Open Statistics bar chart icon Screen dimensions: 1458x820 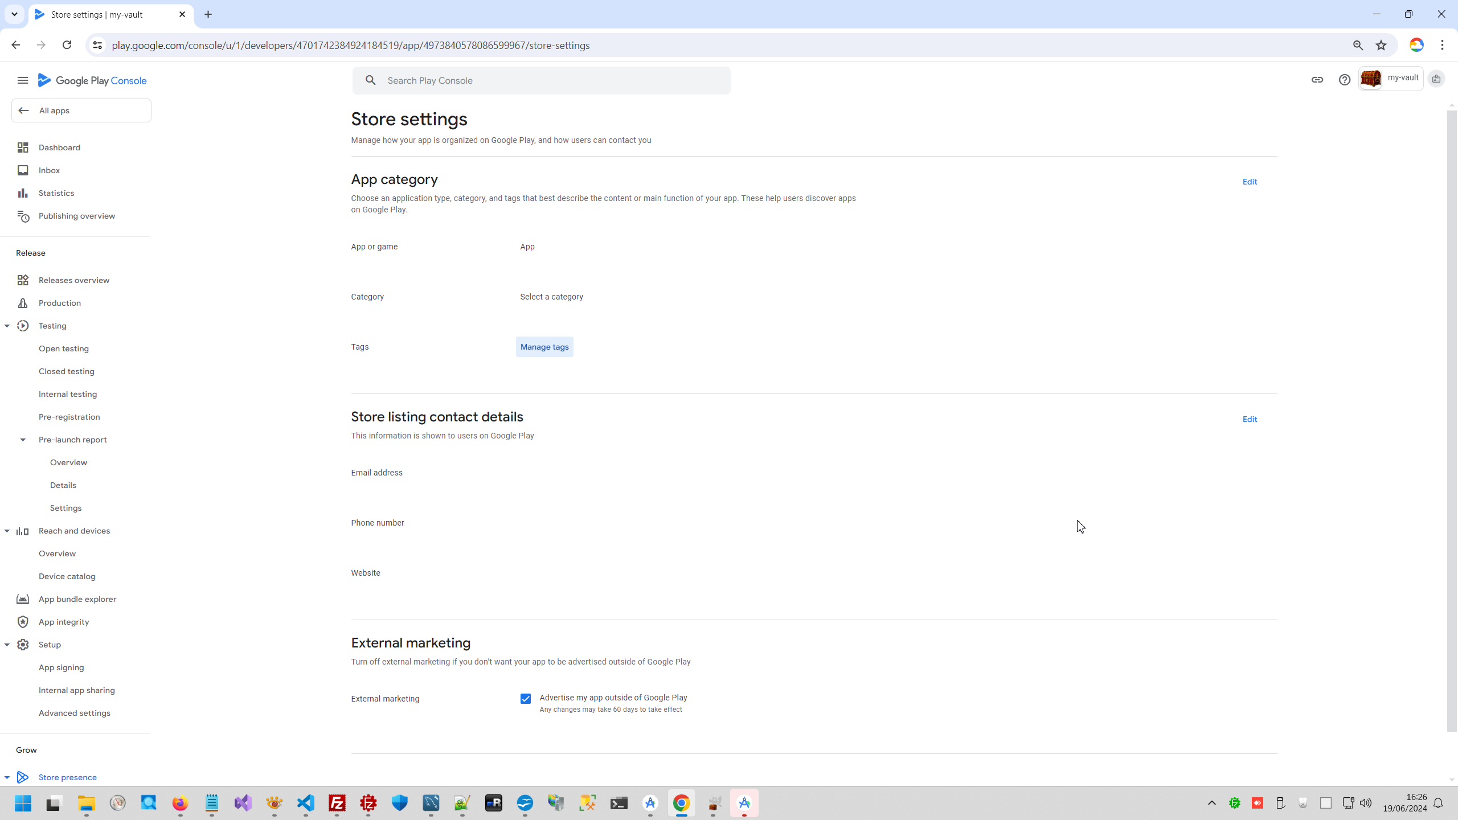coord(23,193)
